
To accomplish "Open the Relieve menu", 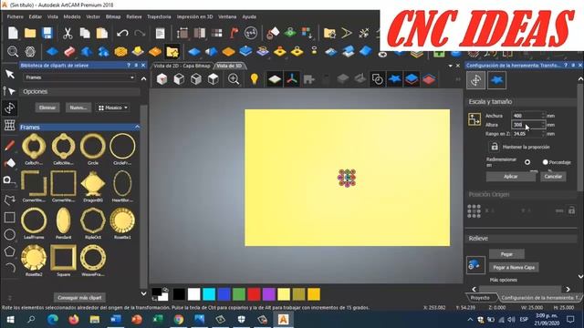I will (134, 16).
